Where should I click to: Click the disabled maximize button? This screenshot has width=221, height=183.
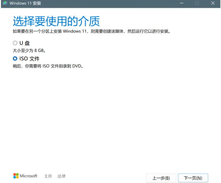tap(197, 3)
